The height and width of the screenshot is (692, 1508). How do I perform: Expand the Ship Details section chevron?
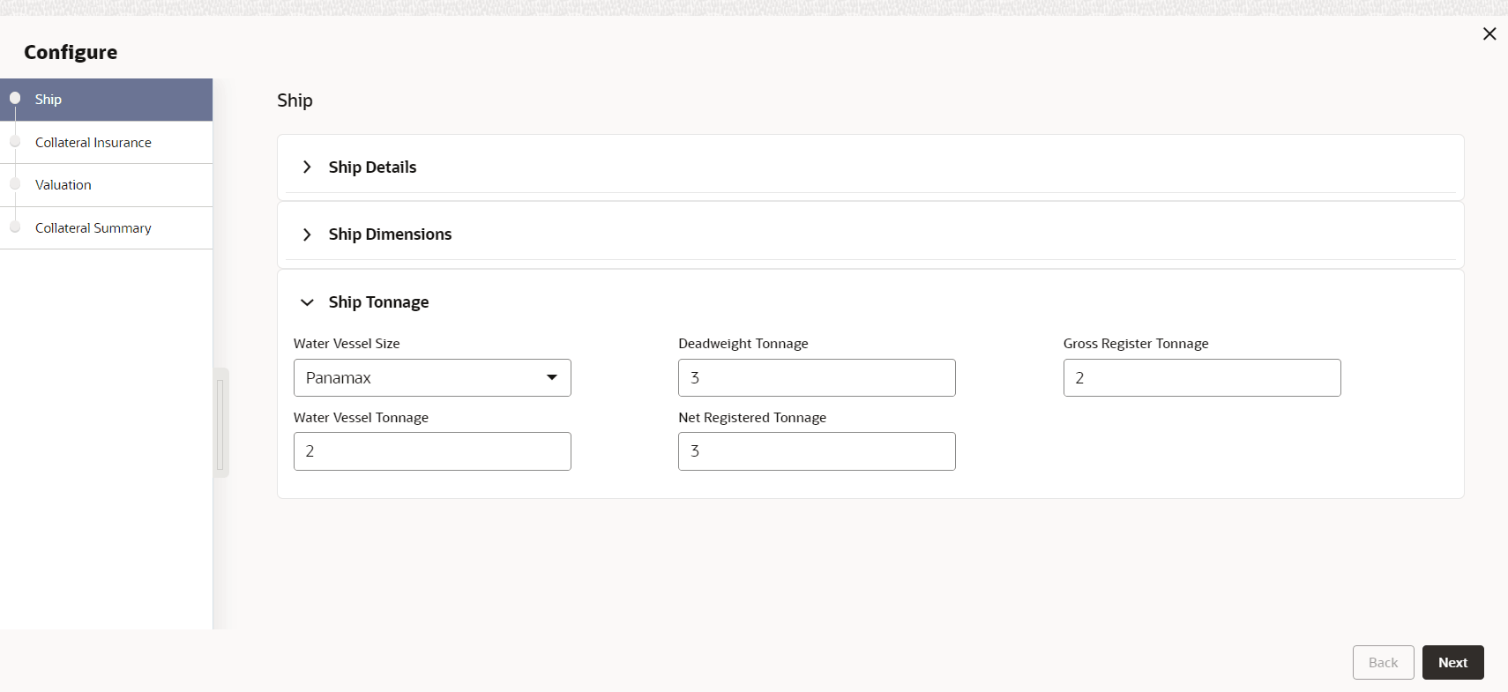[307, 167]
